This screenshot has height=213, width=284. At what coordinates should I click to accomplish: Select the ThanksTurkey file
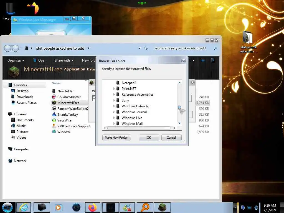68,114
